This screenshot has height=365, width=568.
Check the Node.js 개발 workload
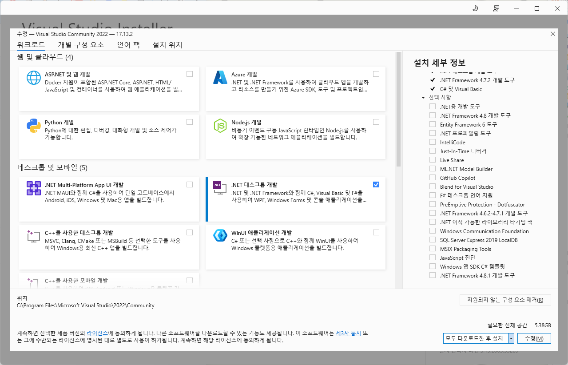pyautogui.click(x=376, y=122)
